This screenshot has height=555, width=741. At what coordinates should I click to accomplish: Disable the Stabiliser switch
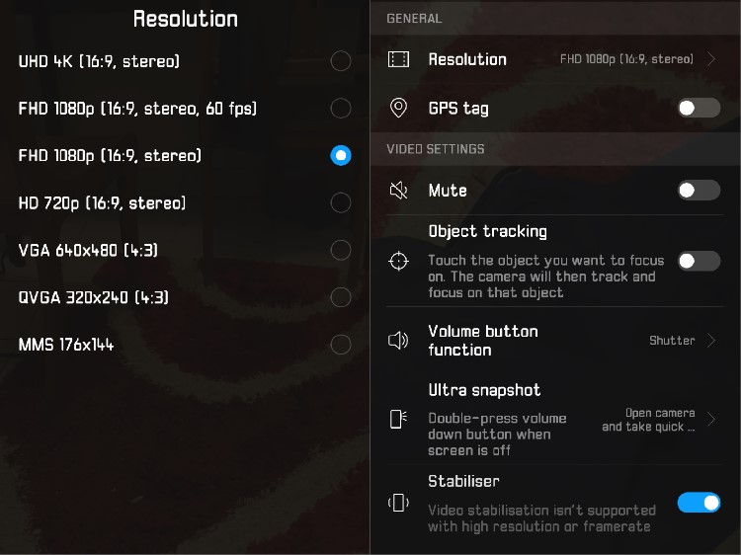pyautogui.click(x=699, y=503)
